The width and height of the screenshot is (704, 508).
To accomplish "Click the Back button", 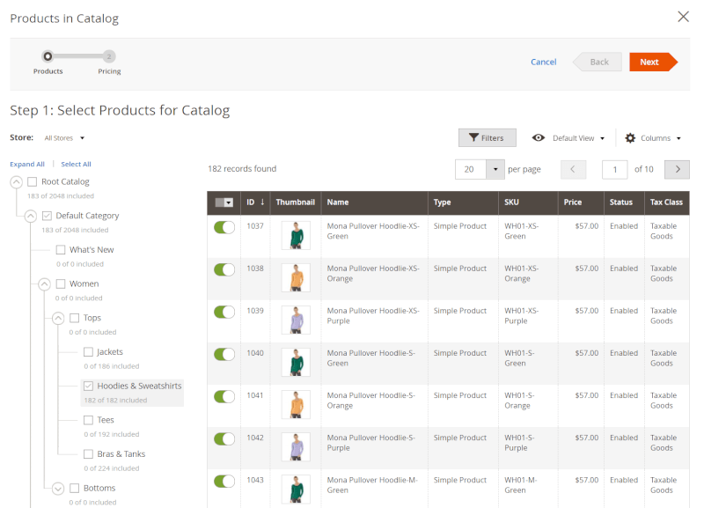I will [598, 62].
